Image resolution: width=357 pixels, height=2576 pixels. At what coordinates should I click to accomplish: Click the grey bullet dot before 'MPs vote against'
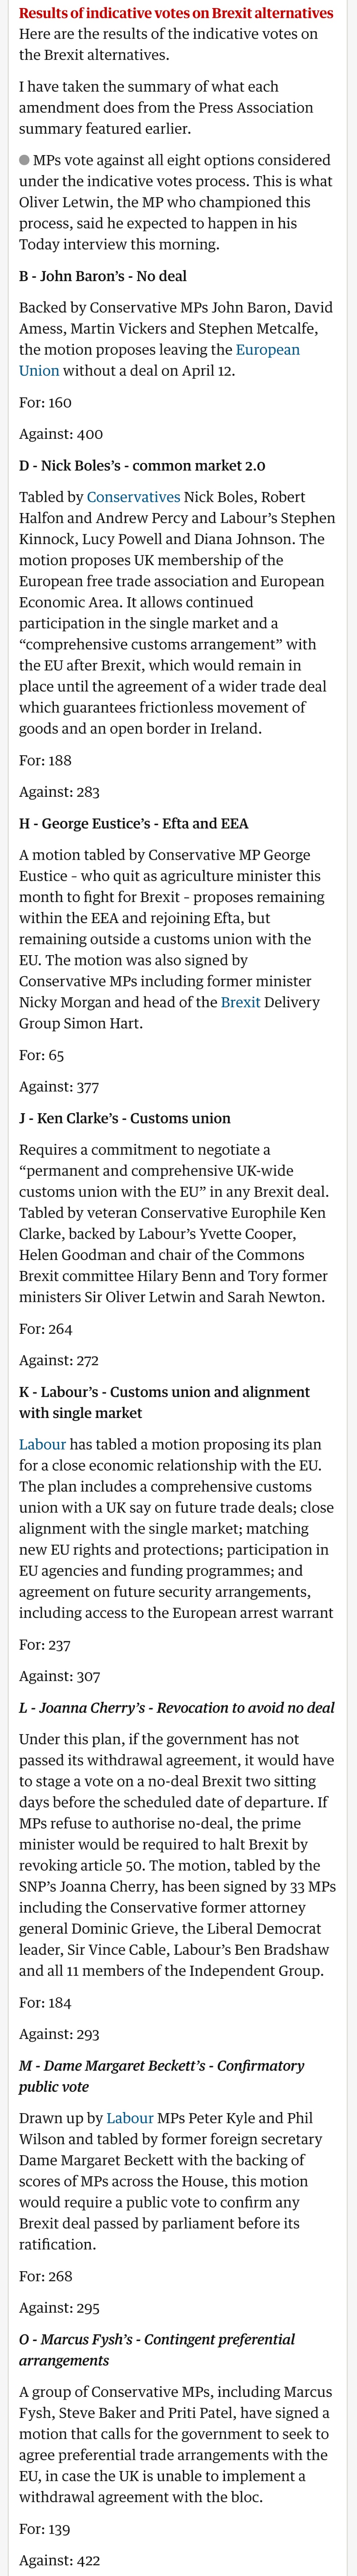[25, 160]
